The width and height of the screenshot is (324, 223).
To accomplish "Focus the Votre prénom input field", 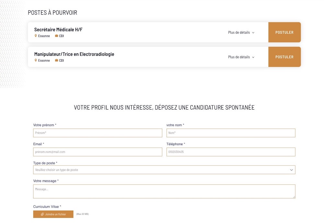I will (98, 133).
